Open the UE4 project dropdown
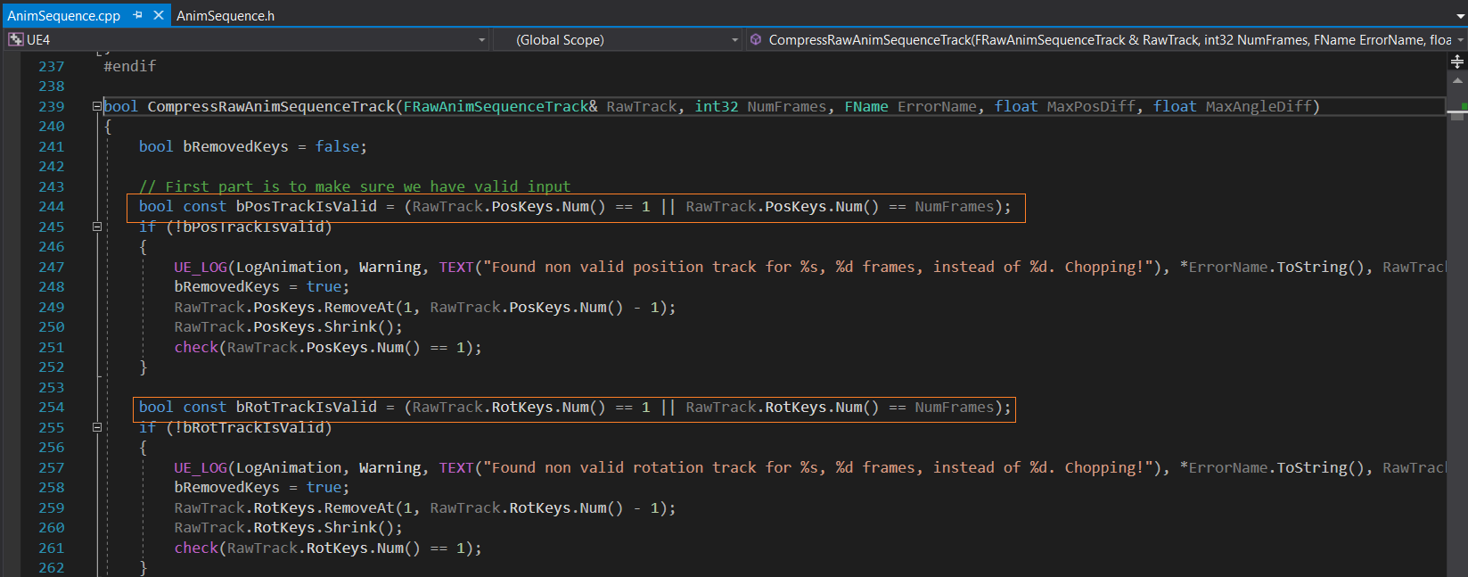The image size is (1468, 577). 482,40
